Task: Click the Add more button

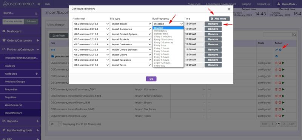Action: tap(219, 19)
